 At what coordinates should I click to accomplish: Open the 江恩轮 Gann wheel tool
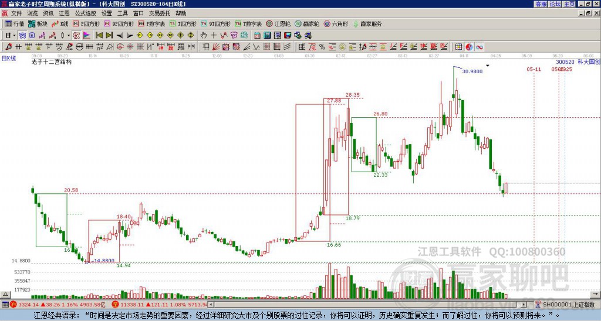tap(279, 23)
